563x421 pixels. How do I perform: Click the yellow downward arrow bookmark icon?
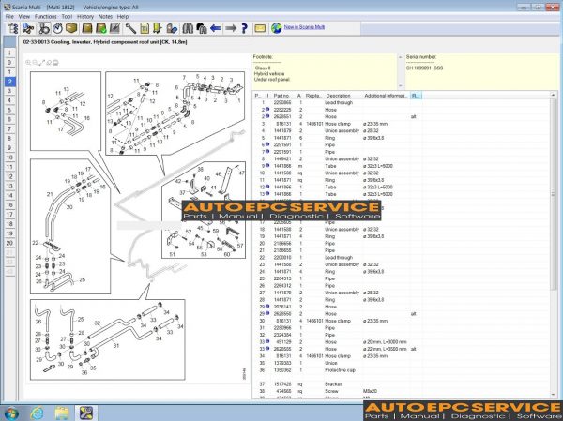[x=158, y=28]
